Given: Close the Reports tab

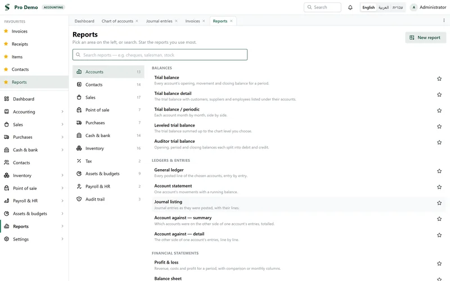Looking at the screenshot, I should point(231,21).
